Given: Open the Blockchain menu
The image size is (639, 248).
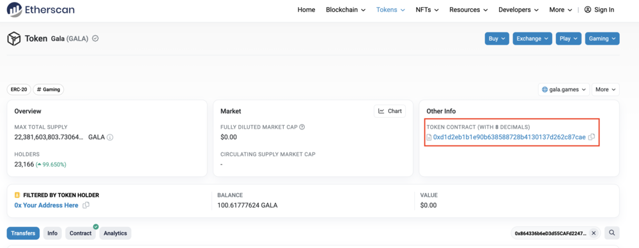Looking at the screenshot, I should [x=346, y=10].
